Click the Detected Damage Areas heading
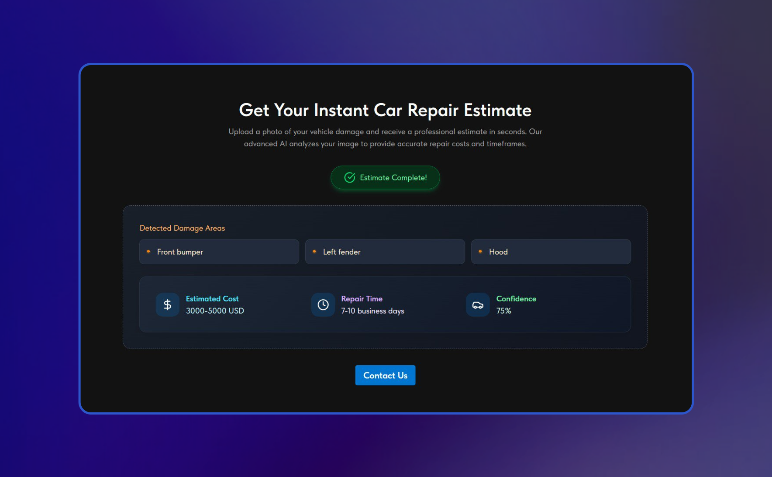 pos(182,228)
